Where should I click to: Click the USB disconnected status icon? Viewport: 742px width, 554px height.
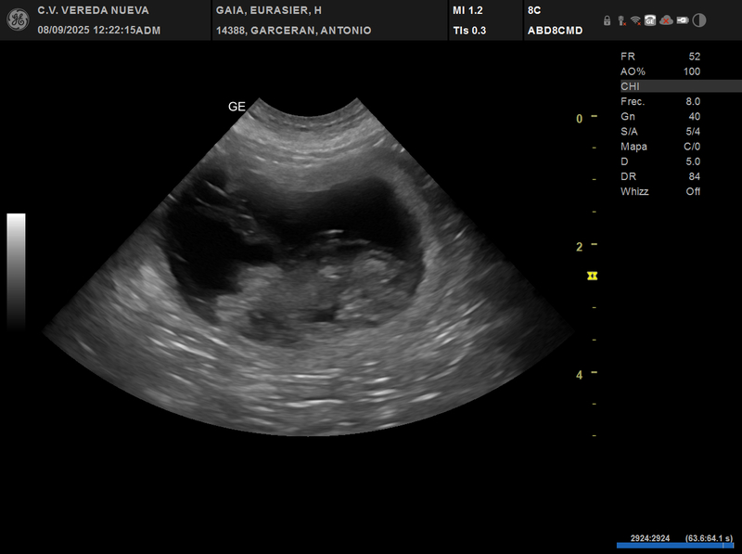tap(620, 20)
